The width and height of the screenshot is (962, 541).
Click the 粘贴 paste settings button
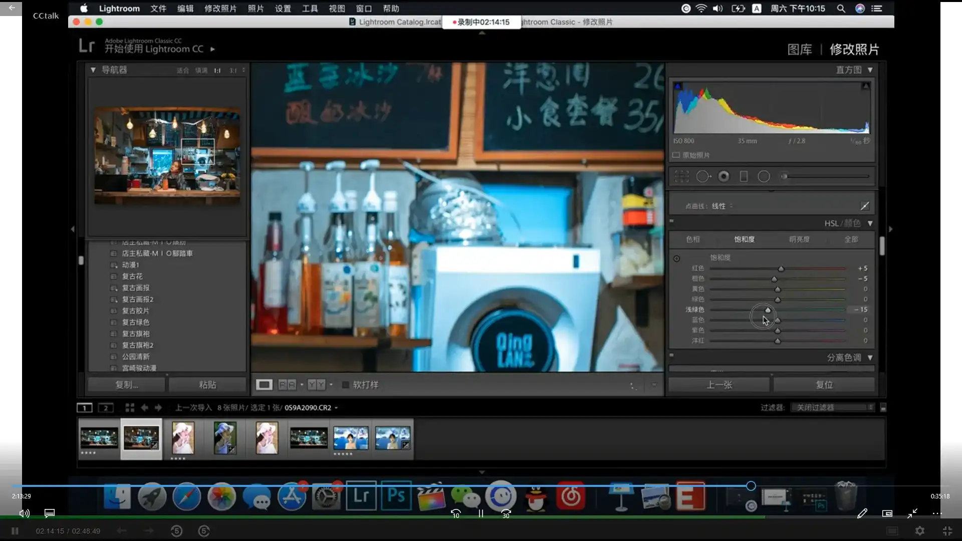207,385
